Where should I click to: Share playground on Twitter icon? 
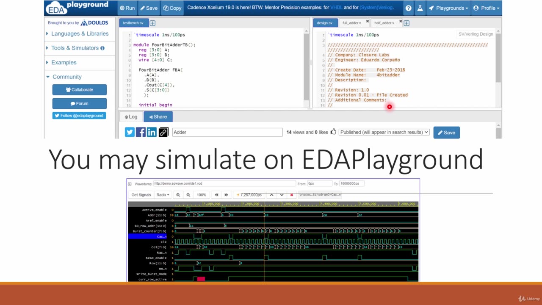(130, 133)
